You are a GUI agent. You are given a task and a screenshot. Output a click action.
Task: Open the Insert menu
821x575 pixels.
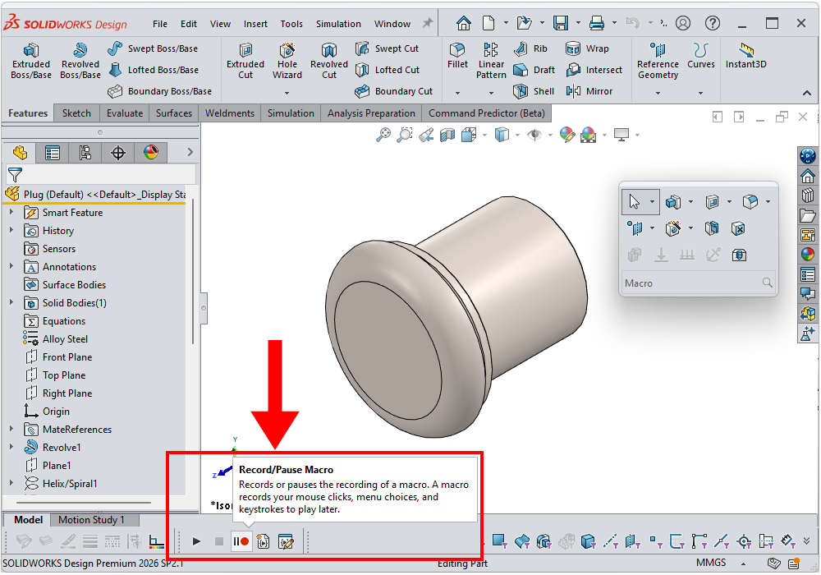coord(255,24)
